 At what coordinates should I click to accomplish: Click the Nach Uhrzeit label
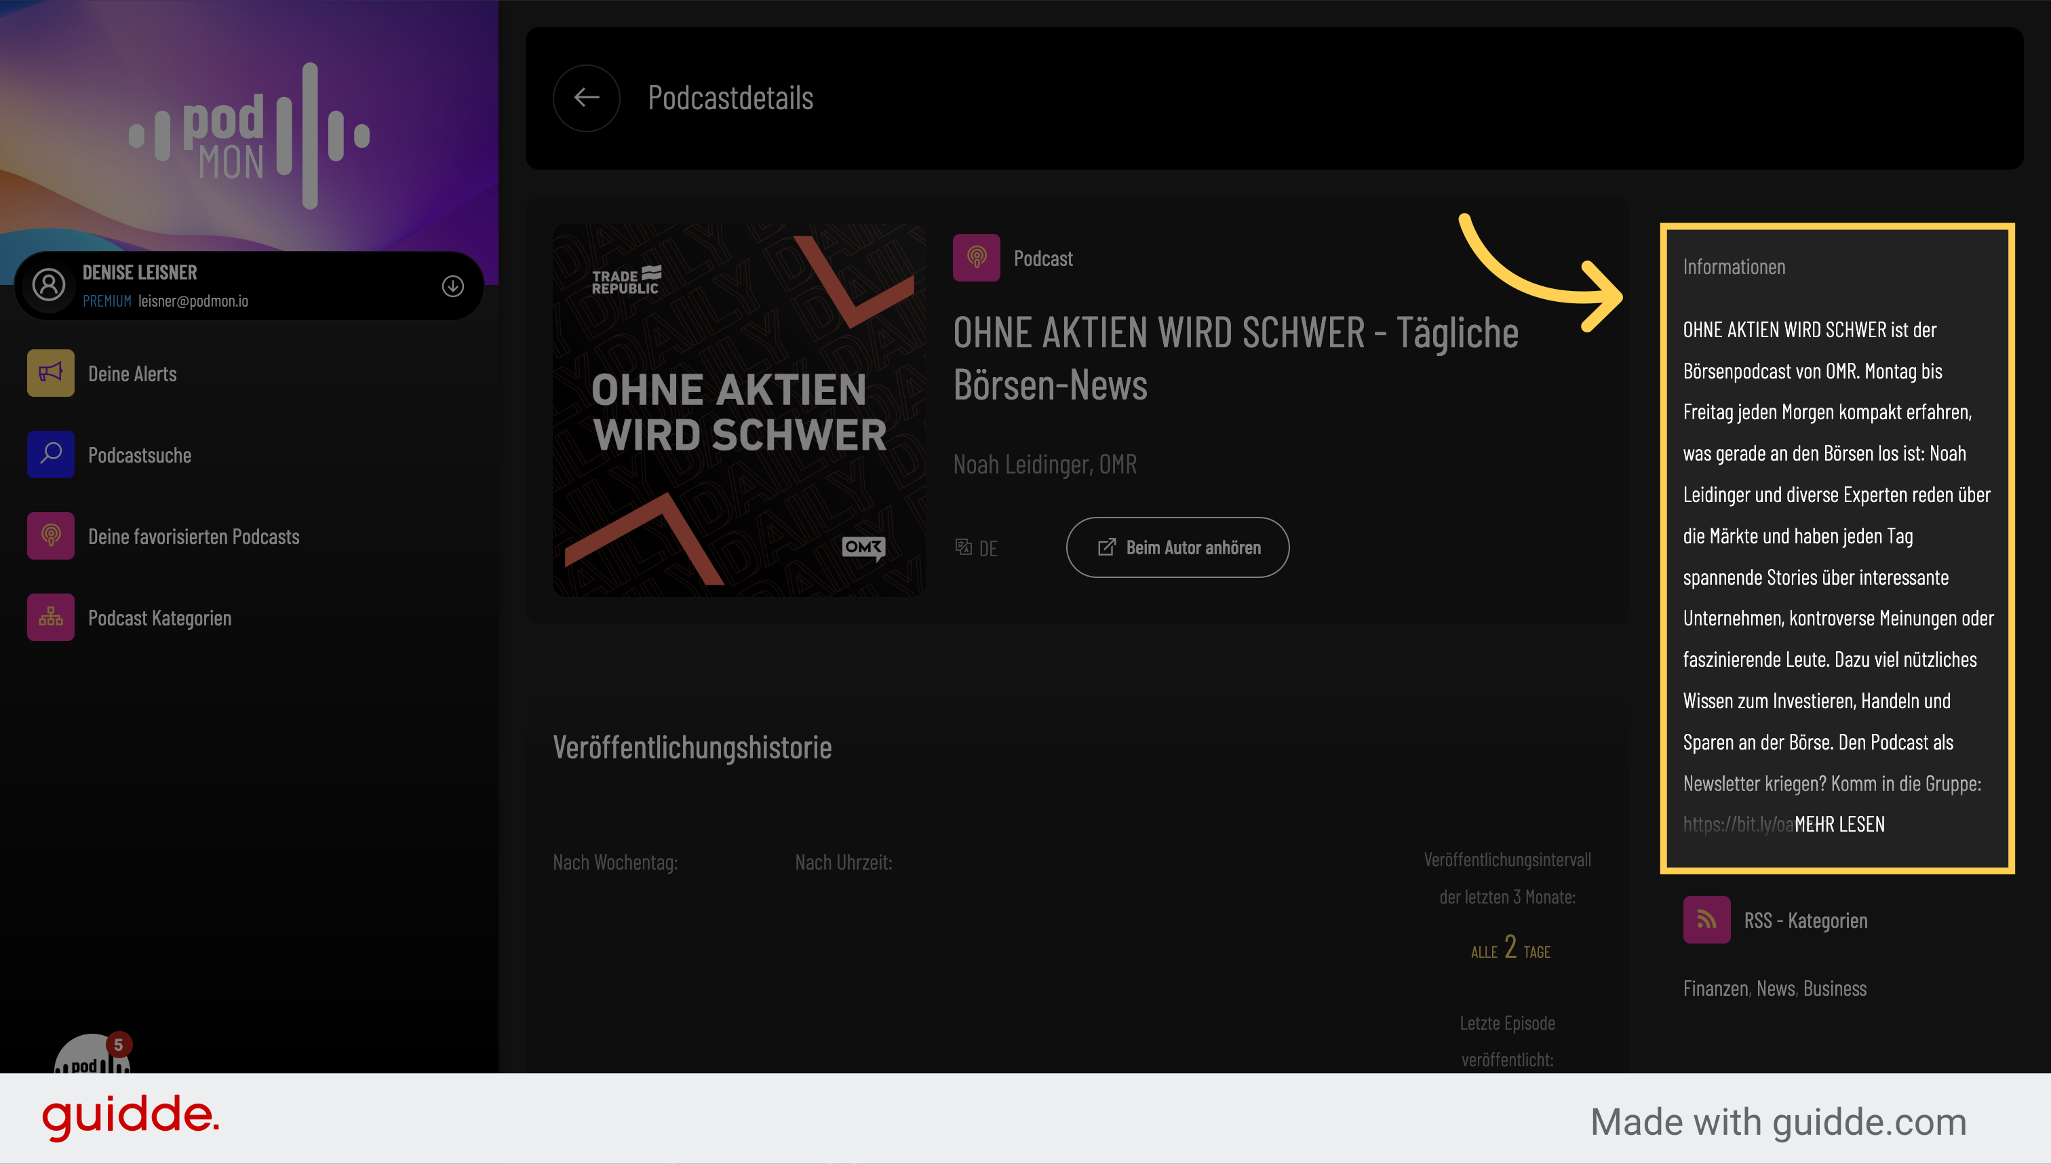pos(843,861)
